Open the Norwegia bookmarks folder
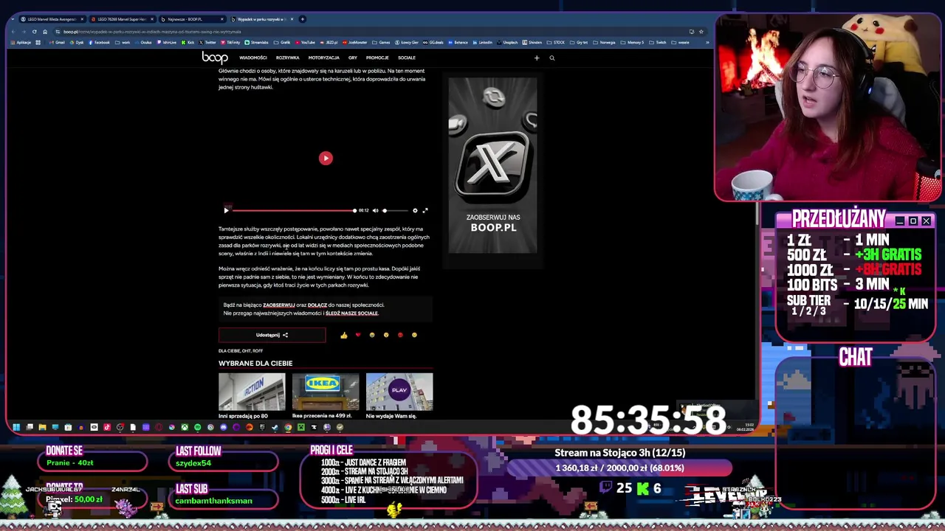This screenshot has height=531, width=945. pos(604,42)
